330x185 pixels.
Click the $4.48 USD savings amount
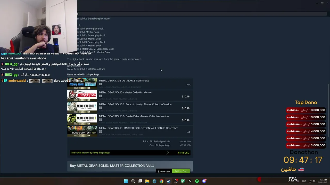[184, 153]
